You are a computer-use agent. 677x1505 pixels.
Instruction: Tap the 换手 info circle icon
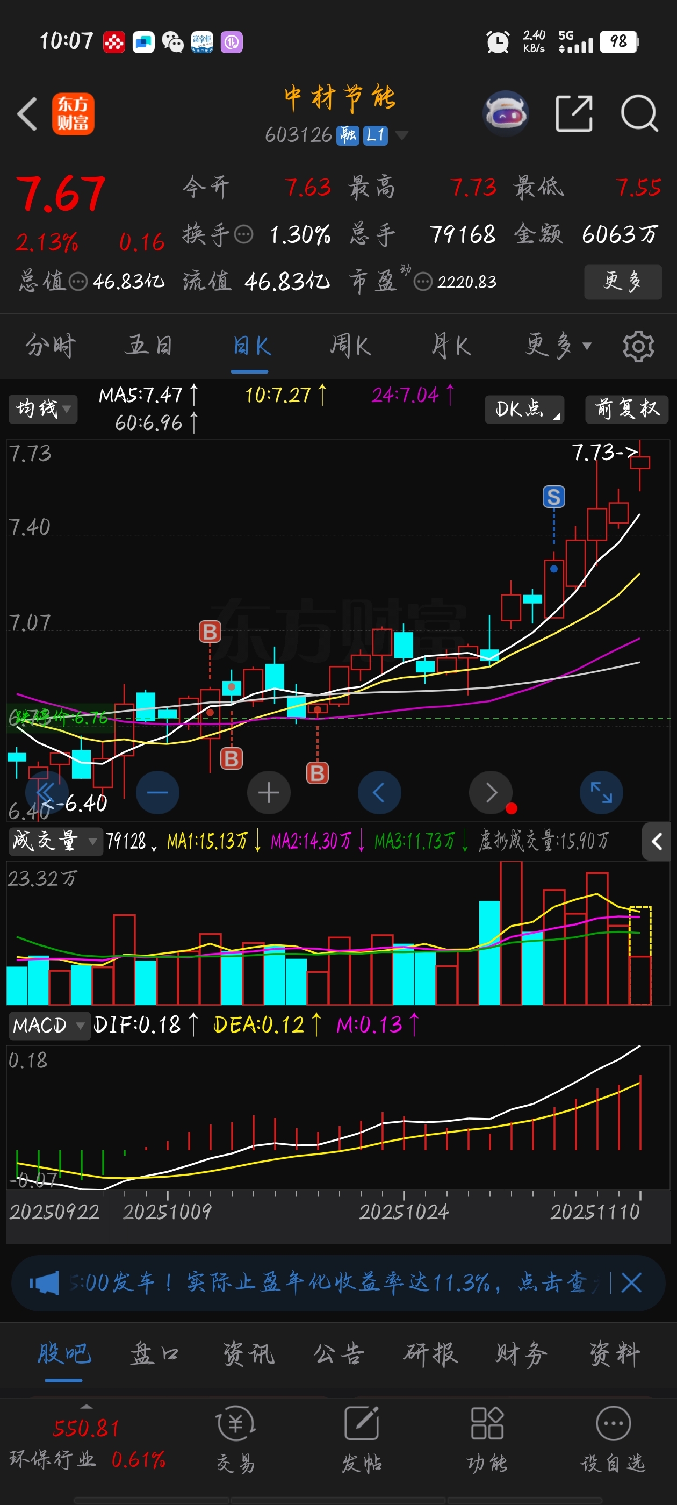coord(243,235)
